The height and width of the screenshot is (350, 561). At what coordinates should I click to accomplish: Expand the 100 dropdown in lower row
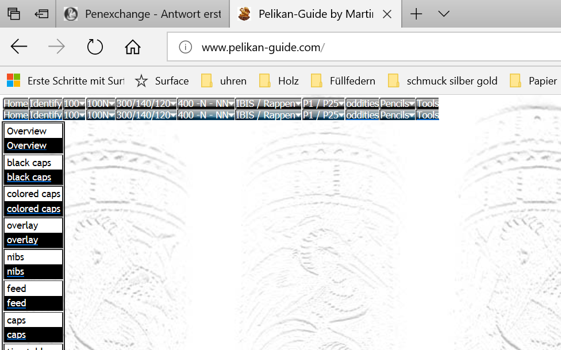tap(74, 115)
